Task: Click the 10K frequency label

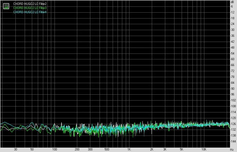Action: click(204, 149)
